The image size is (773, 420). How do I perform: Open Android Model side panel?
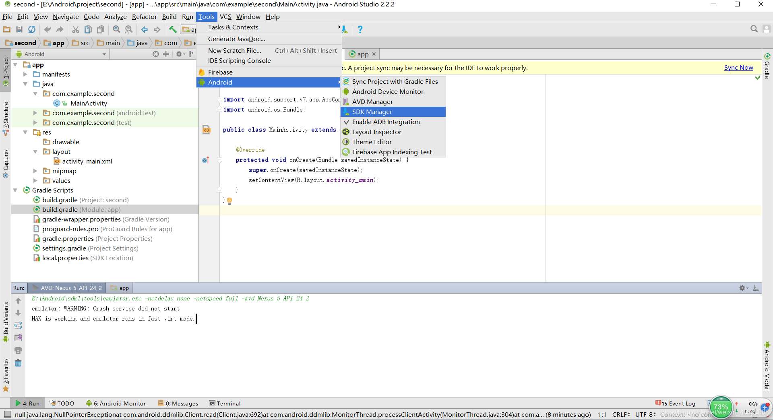click(767, 366)
